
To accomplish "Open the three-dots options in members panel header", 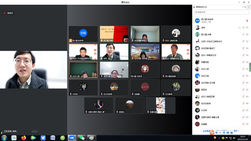I will click(243, 7).
